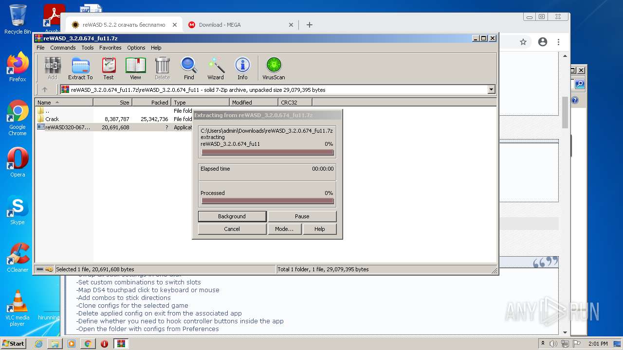
Task: Open VLC media player desktop shortcut
Action: tap(18, 308)
